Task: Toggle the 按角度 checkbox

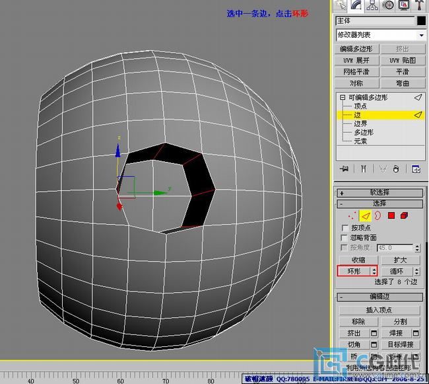Action: (344, 247)
